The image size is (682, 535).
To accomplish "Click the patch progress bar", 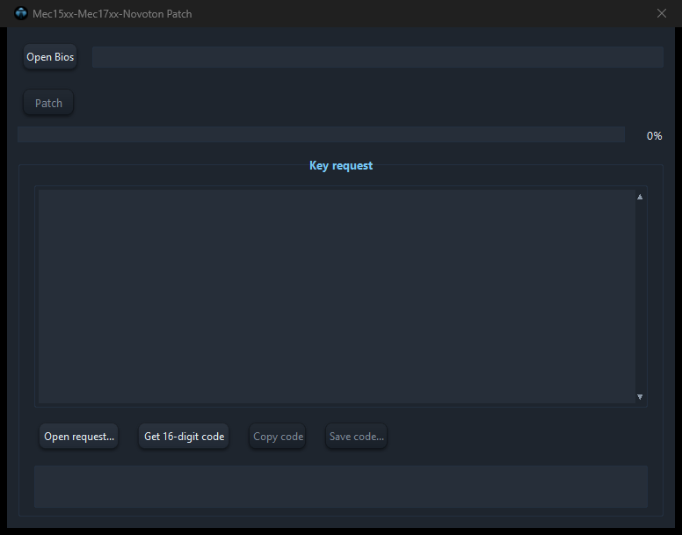I will (x=321, y=134).
